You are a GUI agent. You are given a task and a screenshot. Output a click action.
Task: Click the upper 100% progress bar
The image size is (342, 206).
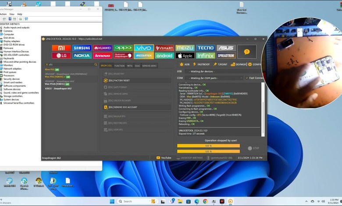tap(208, 146)
